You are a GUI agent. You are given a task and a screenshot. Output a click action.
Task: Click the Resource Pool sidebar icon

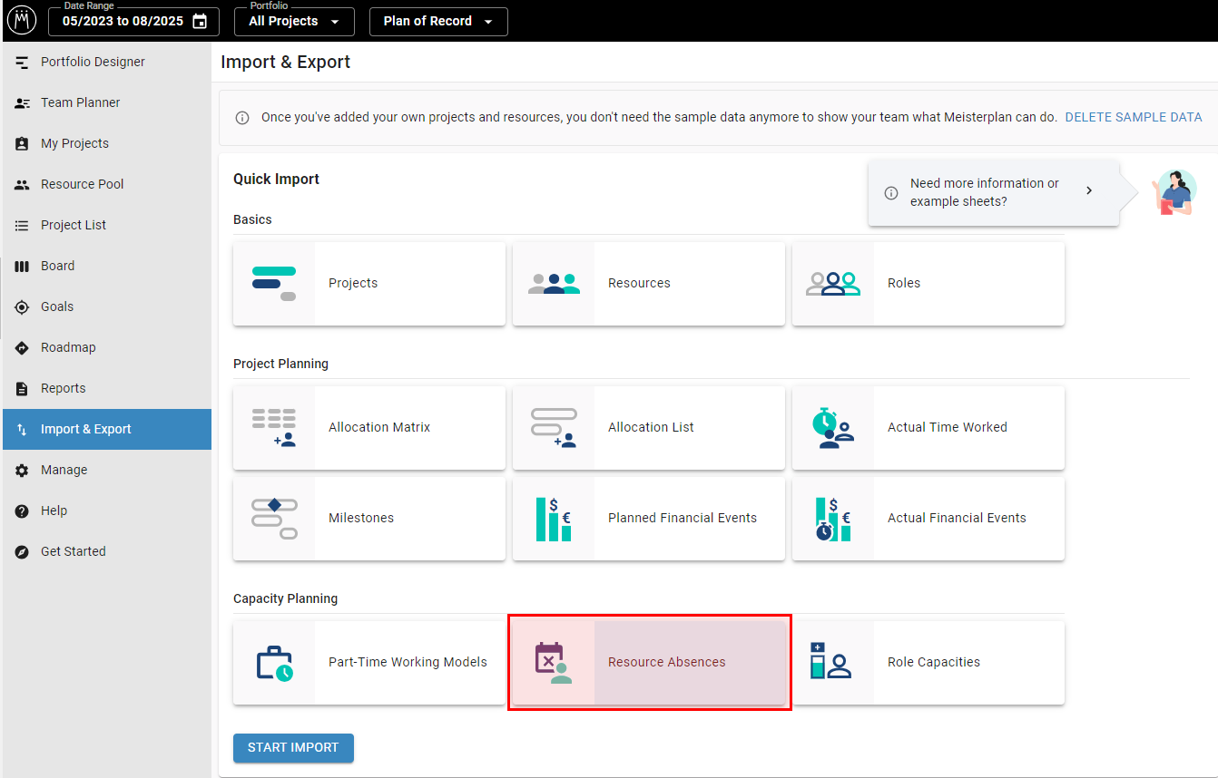[x=22, y=185]
